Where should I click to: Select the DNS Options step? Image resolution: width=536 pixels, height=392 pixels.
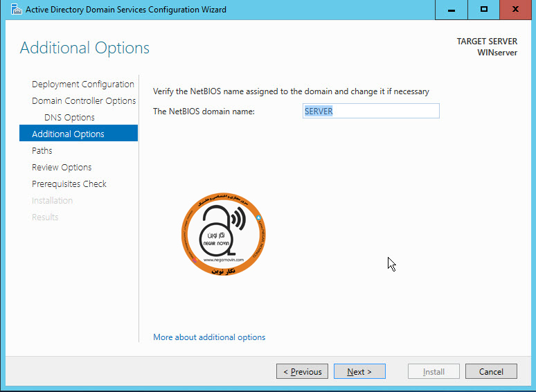click(x=69, y=117)
